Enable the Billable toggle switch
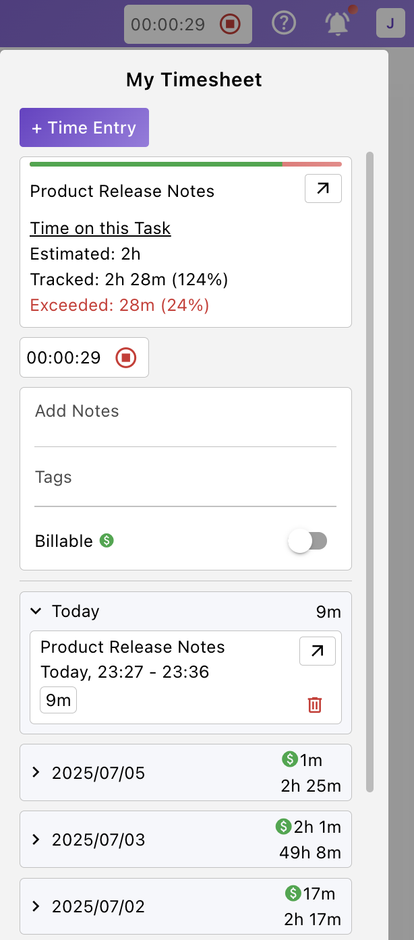414x940 pixels. click(x=308, y=541)
